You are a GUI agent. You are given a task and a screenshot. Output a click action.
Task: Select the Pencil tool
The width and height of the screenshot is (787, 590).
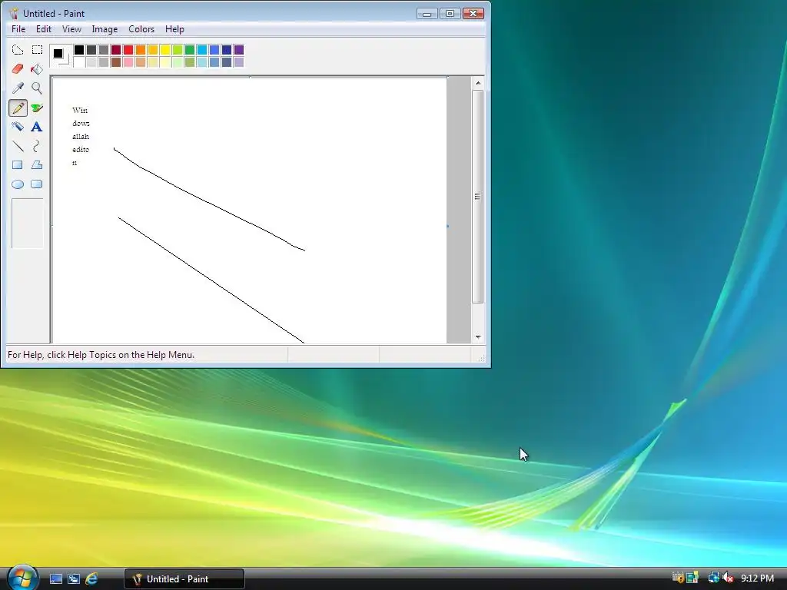tap(18, 108)
